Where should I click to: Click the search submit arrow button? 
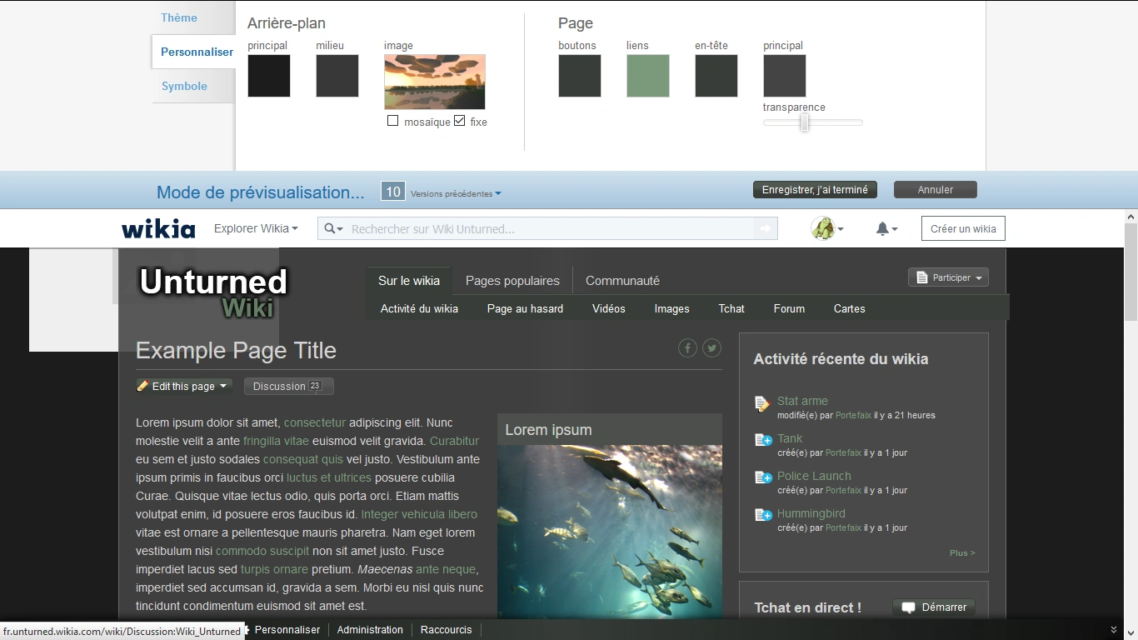765,229
